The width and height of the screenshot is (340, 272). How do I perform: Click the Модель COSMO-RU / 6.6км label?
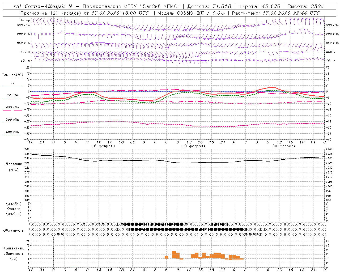coord(191,13)
